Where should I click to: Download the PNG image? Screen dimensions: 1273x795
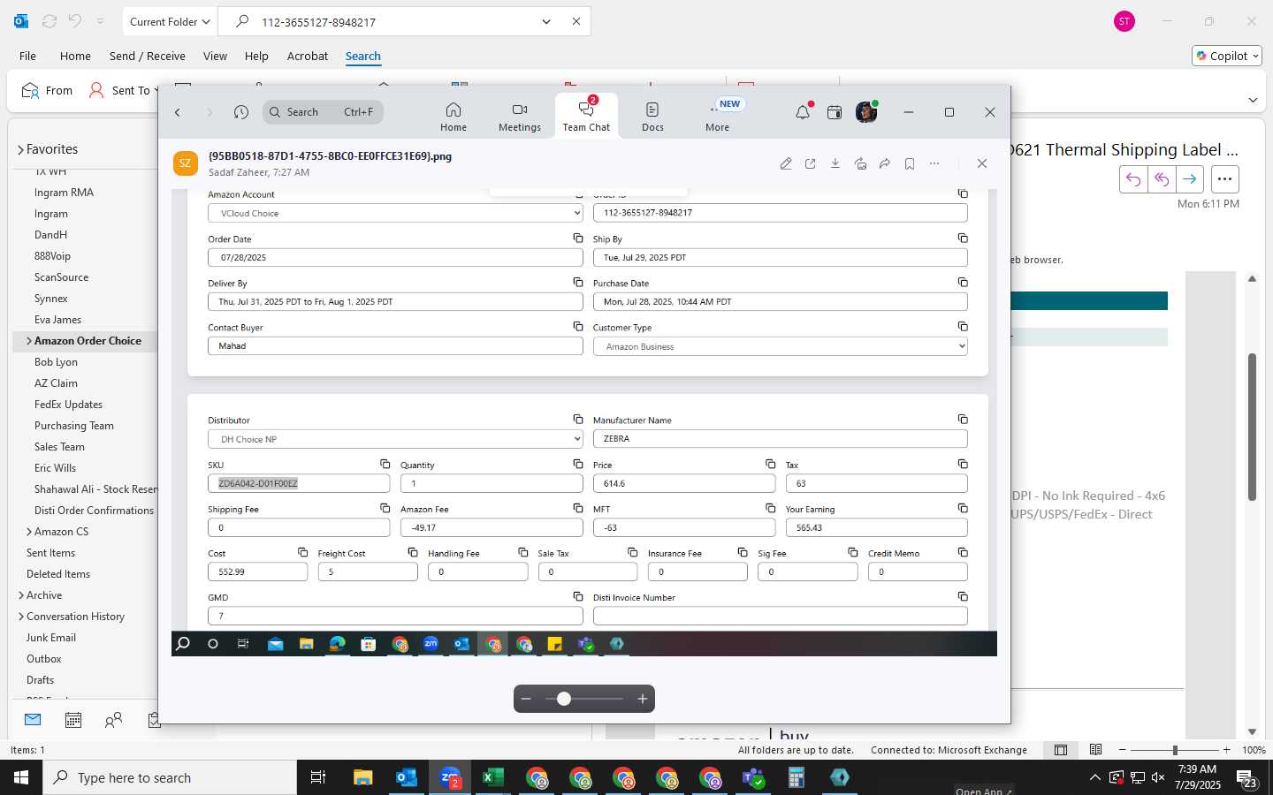click(835, 163)
